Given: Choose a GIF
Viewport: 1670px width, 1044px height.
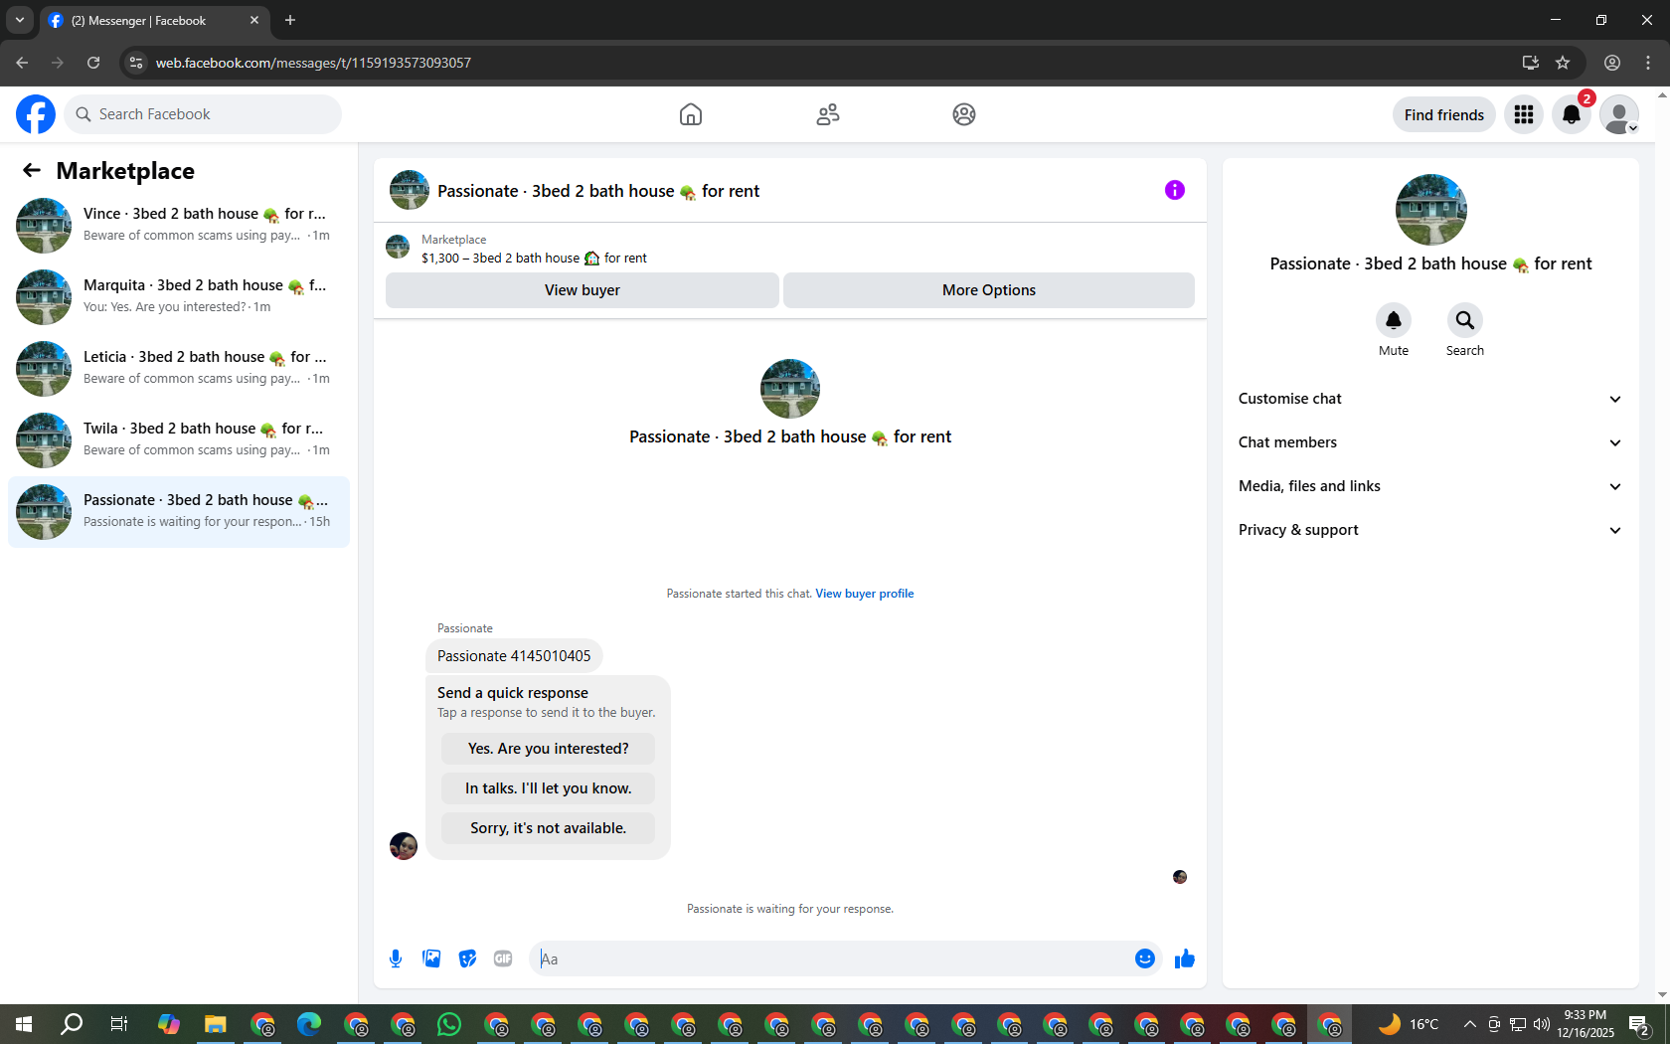Looking at the screenshot, I should [503, 958].
